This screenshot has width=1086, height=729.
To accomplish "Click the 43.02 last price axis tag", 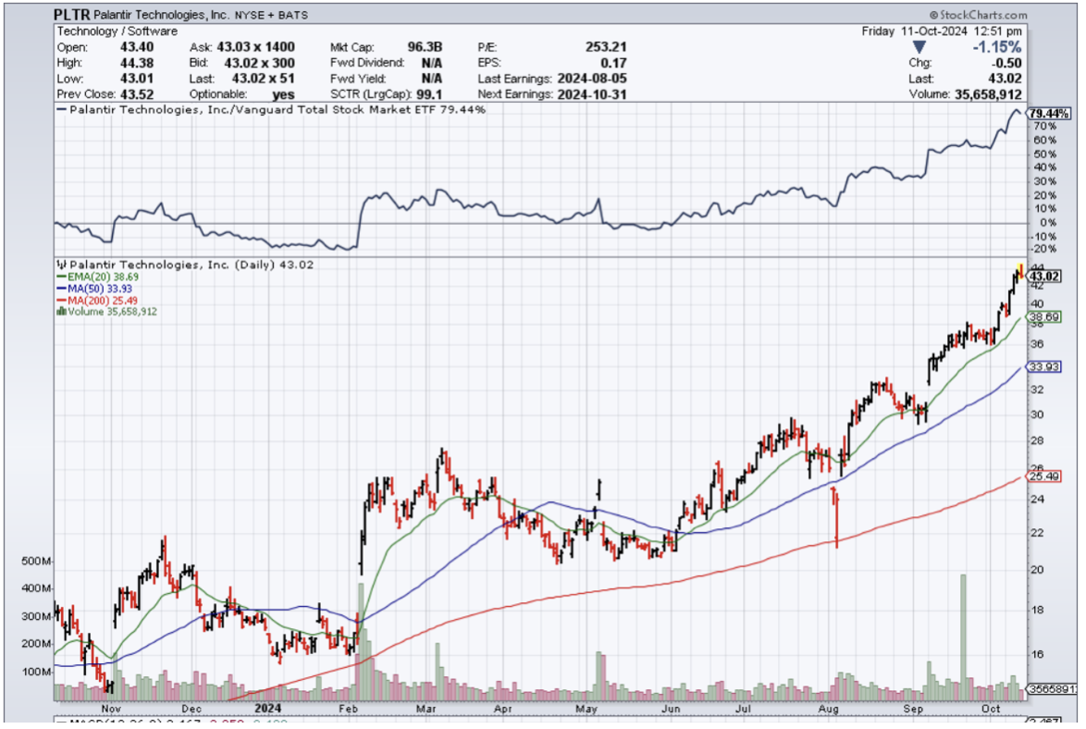I will click(1043, 276).
